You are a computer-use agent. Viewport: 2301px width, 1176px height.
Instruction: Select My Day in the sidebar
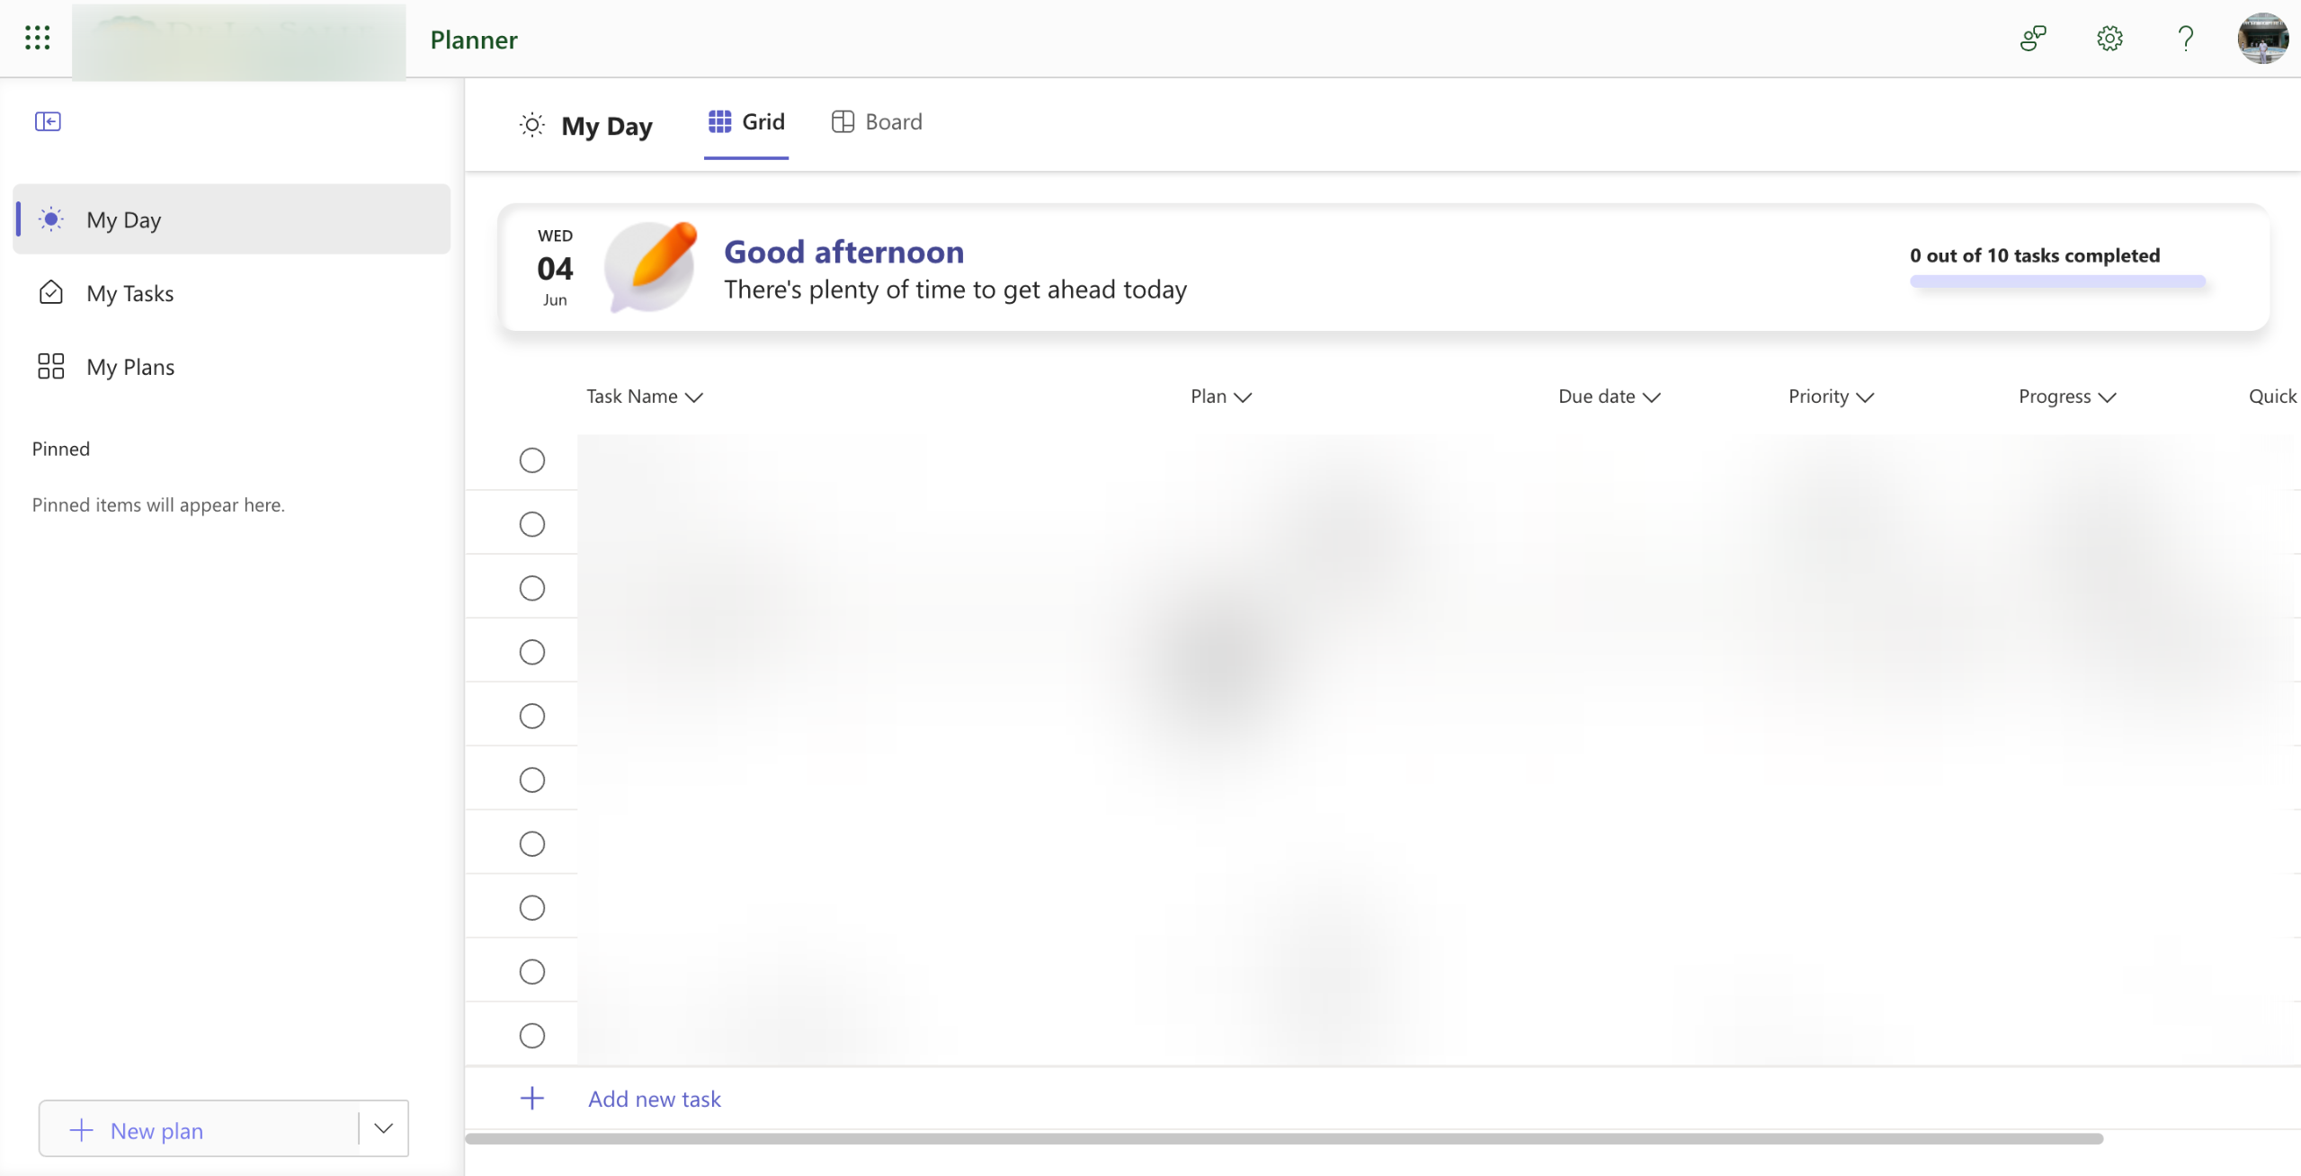click(x=232, y=219)
